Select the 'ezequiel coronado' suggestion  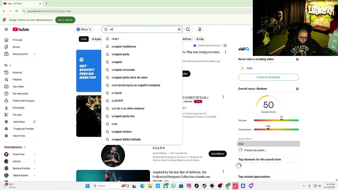[142, 70]
